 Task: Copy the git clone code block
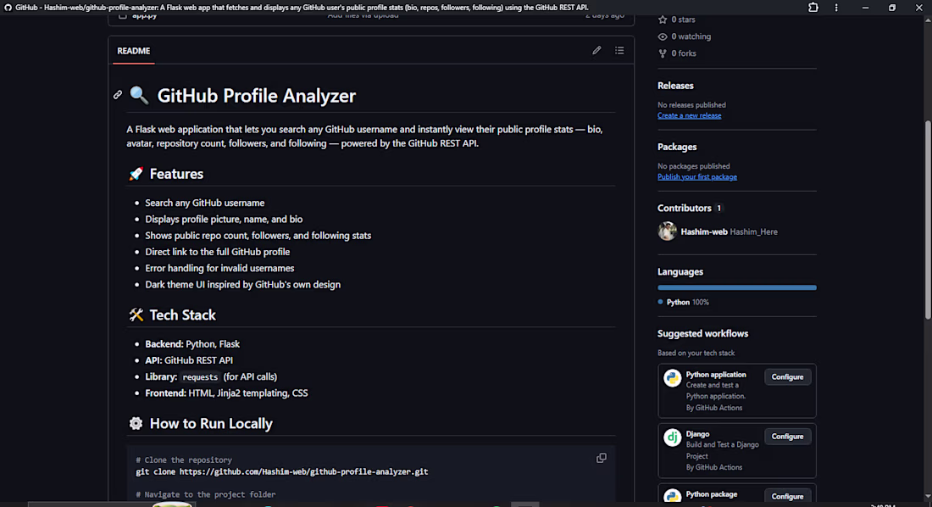[602, 458]
